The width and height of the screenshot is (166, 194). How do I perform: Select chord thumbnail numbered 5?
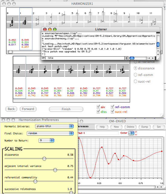point(77,18)
